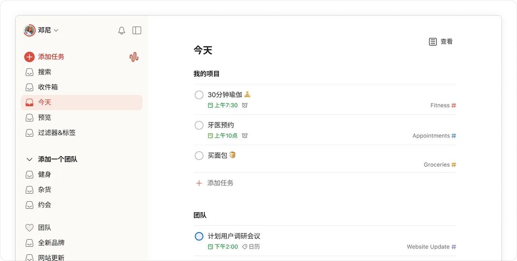Screen dimensions: 517x261
Task: Click the red voice waveform icon
Action: coord(134,57)
